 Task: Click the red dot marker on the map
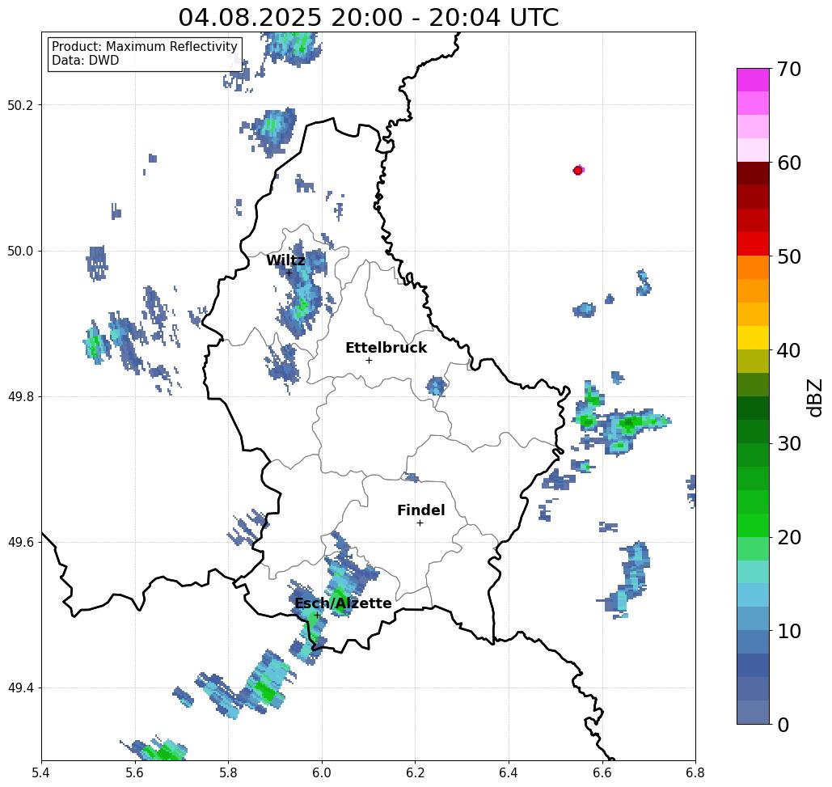coord(577,171)
